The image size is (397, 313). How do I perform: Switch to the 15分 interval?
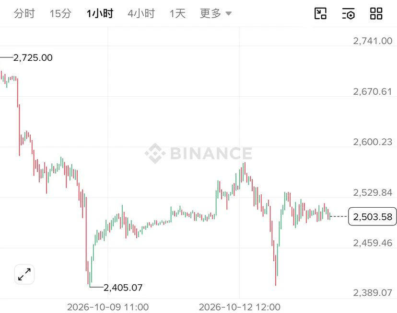click(60, 13)
